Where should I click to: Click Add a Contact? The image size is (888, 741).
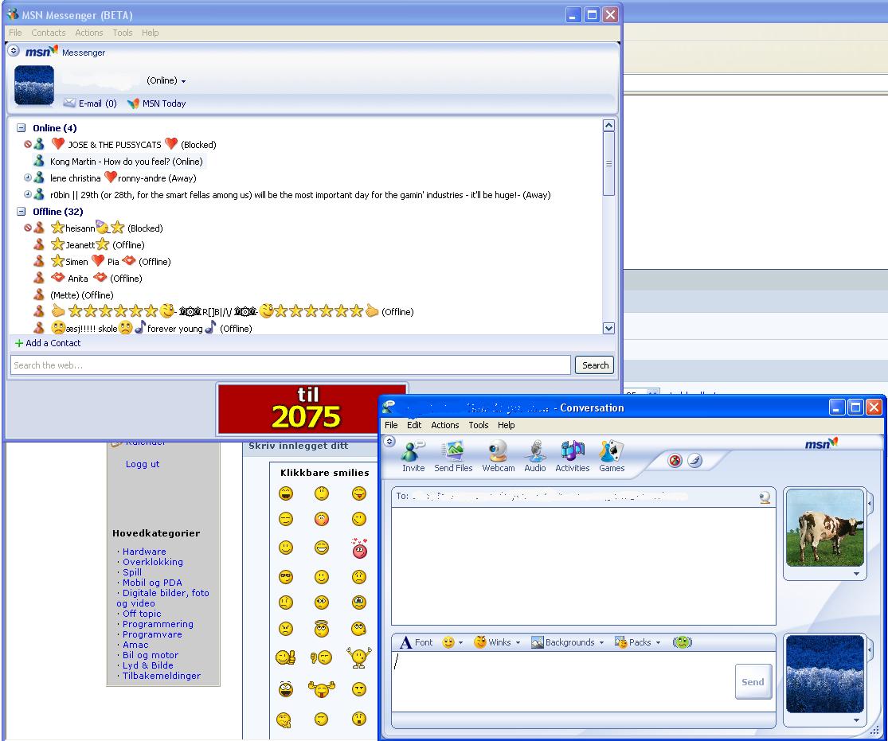click(48, 343)
